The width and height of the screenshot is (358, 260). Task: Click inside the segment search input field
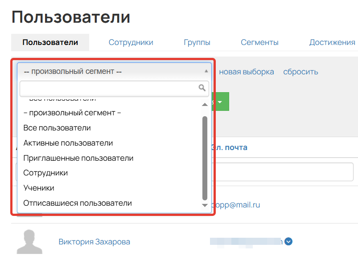tap(107, 88)
